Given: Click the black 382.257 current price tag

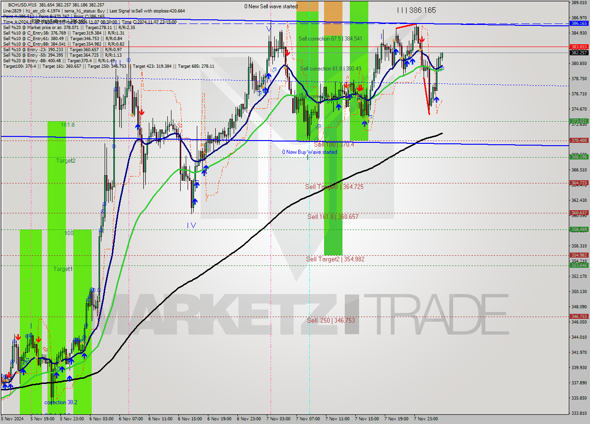Looking at the screenshot, I should tap(579, 53).
